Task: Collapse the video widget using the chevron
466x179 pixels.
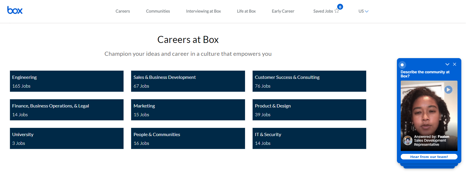Action: (447, 64)
